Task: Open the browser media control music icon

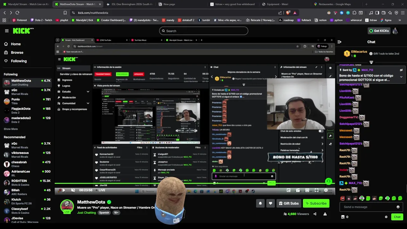Action: point(371,13)
